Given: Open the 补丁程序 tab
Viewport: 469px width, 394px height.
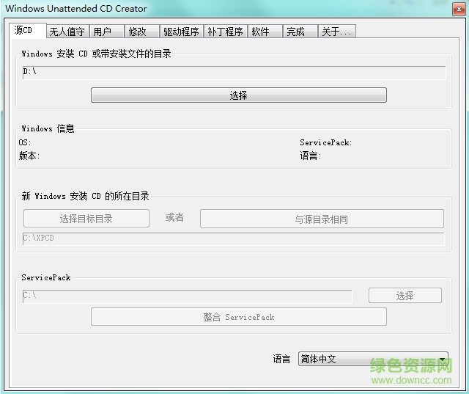Looking at the screenshot, I should [x=226, y=31].
